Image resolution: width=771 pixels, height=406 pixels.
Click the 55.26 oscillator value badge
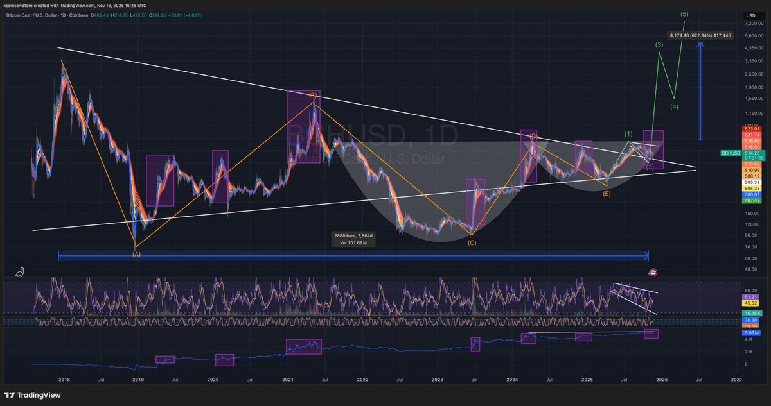(750, 325)
